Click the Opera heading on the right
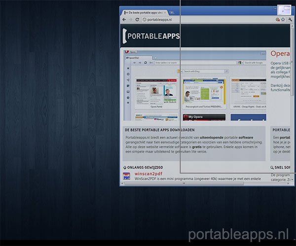The height and width of the screenshot is (246, 296). click(279, 53)
